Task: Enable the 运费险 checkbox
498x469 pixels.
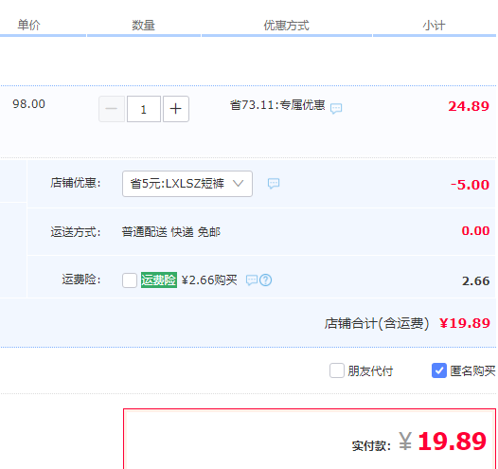Action: [x=130, y=280]
